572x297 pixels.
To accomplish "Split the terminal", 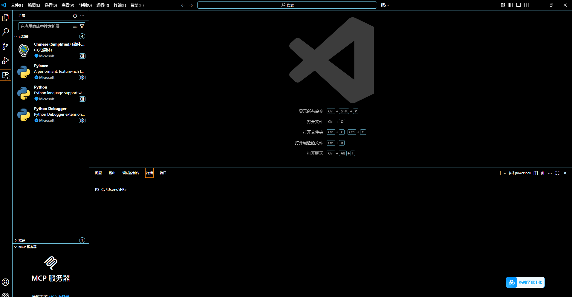I will tap(536, 173).
